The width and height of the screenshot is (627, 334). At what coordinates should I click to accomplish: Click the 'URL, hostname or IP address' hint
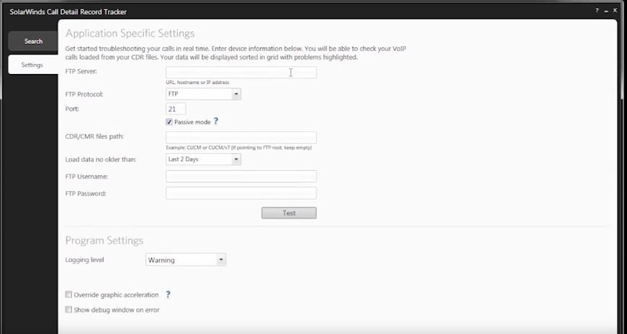pos(197,83)
